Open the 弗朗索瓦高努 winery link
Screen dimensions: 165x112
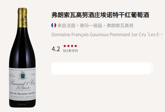click(120, 26)
